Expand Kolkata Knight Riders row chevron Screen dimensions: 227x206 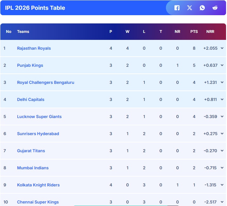point(222,185)
